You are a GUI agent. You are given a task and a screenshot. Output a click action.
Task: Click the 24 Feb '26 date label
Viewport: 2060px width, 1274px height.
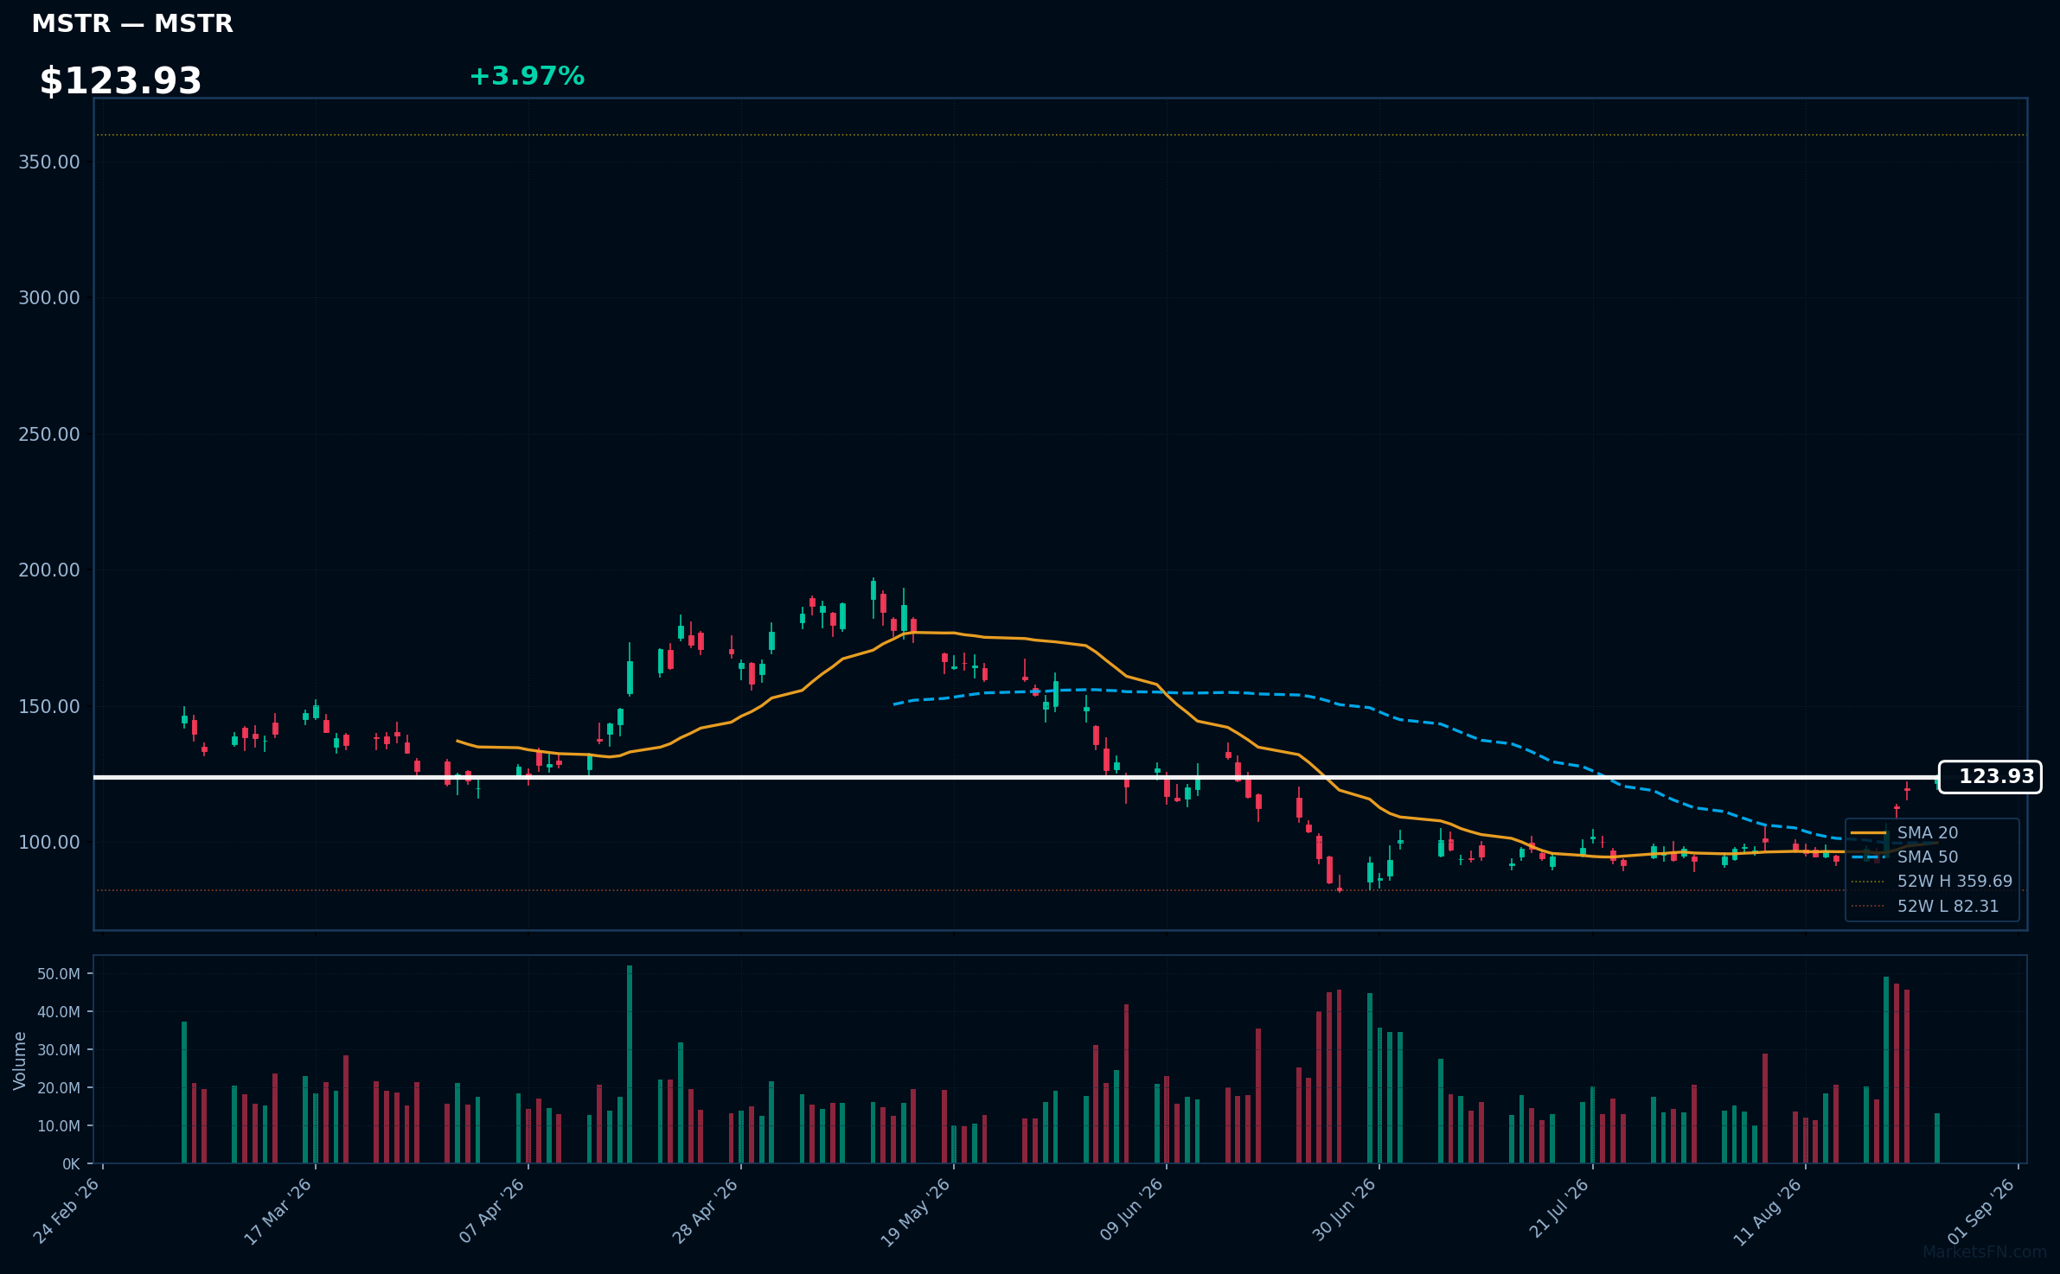(67, 1211)
